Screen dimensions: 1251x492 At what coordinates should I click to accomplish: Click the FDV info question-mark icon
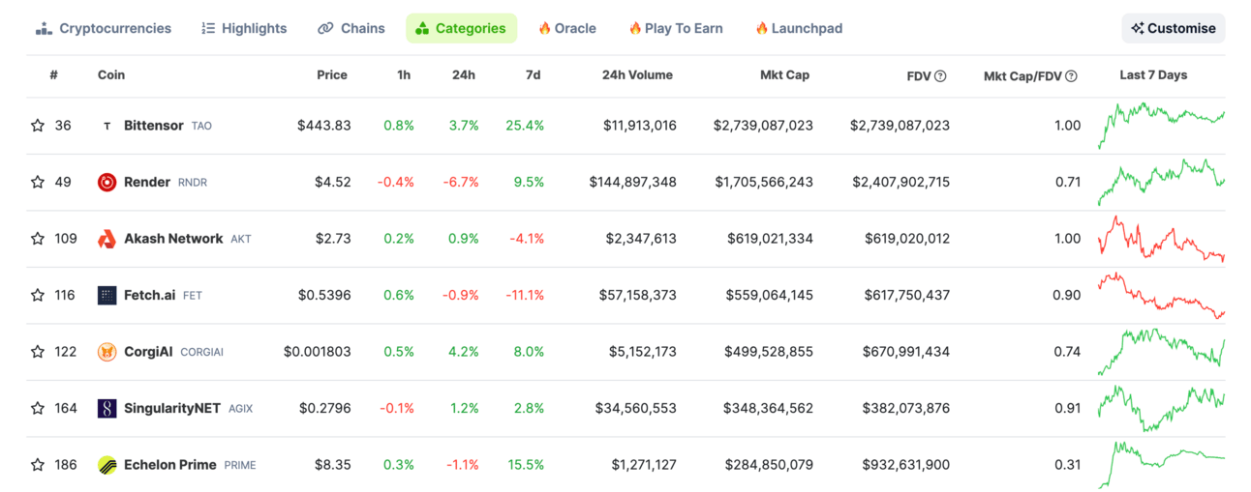[940, 75]
